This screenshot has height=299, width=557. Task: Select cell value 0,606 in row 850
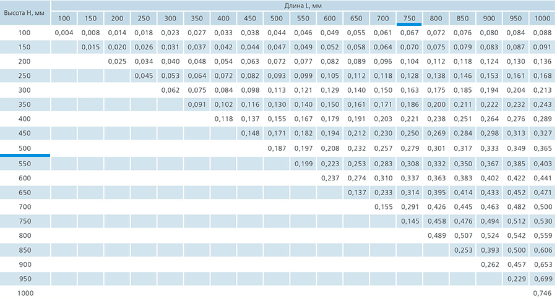[x=542, y=250]
